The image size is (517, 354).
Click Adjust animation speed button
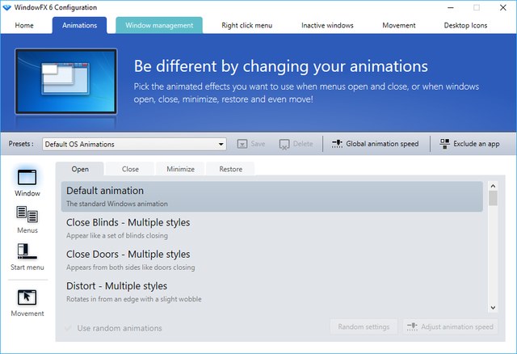[450, 327]
